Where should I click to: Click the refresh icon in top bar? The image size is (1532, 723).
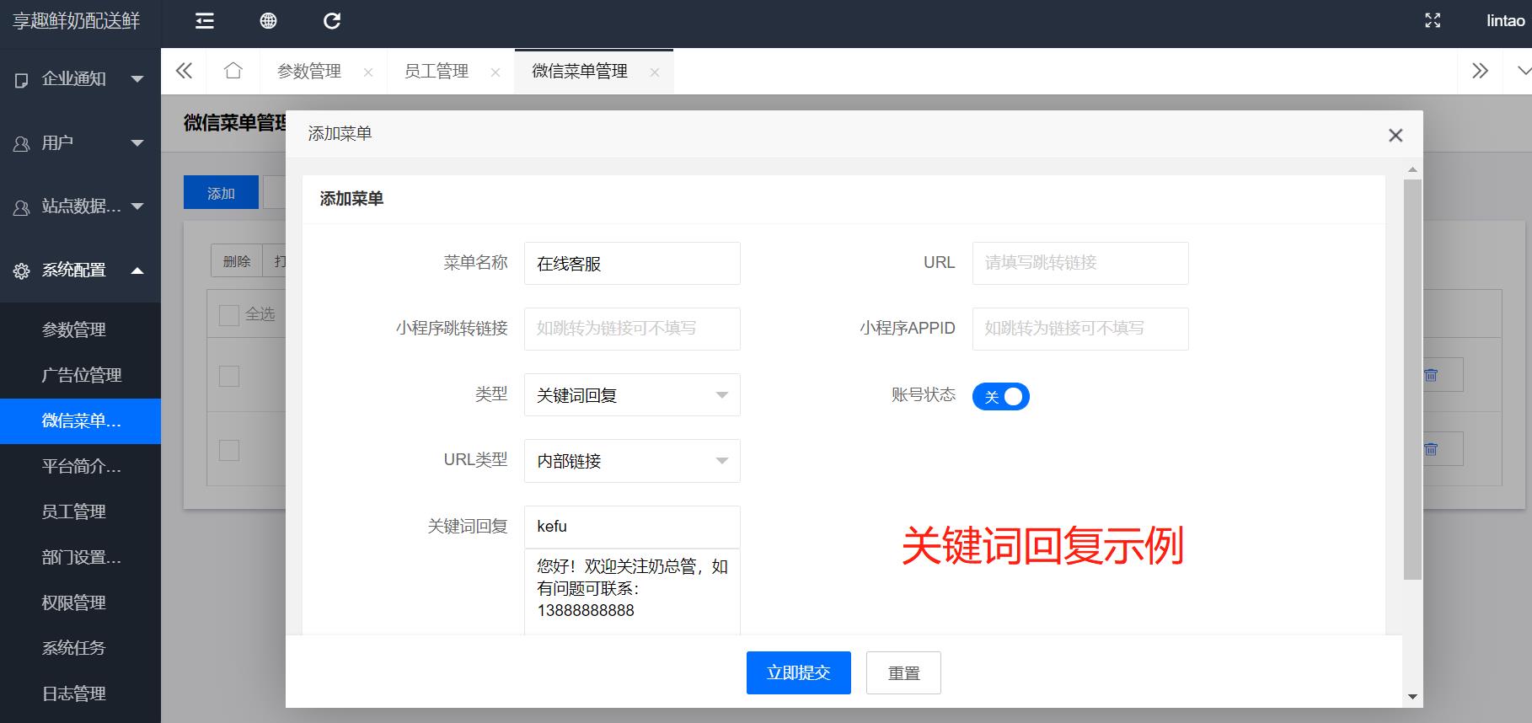pyautogui.click(x=332, y=21)
